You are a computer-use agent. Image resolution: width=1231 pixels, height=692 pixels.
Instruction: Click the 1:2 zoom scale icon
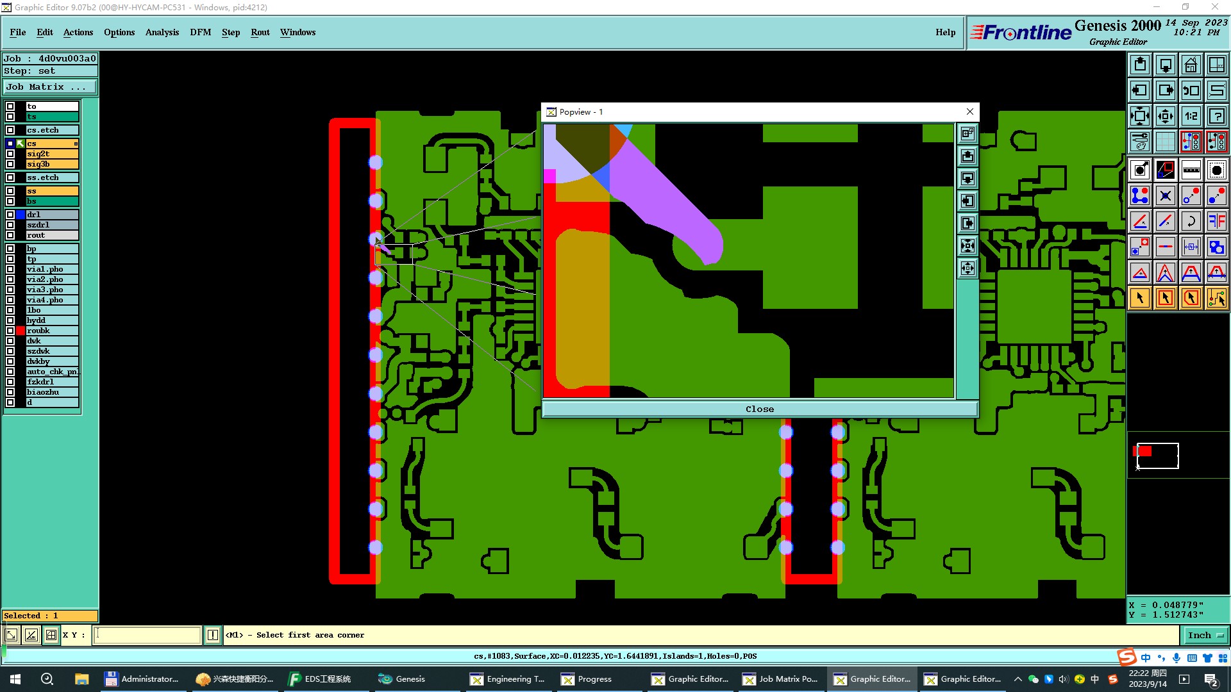[x=1191, y=116]
